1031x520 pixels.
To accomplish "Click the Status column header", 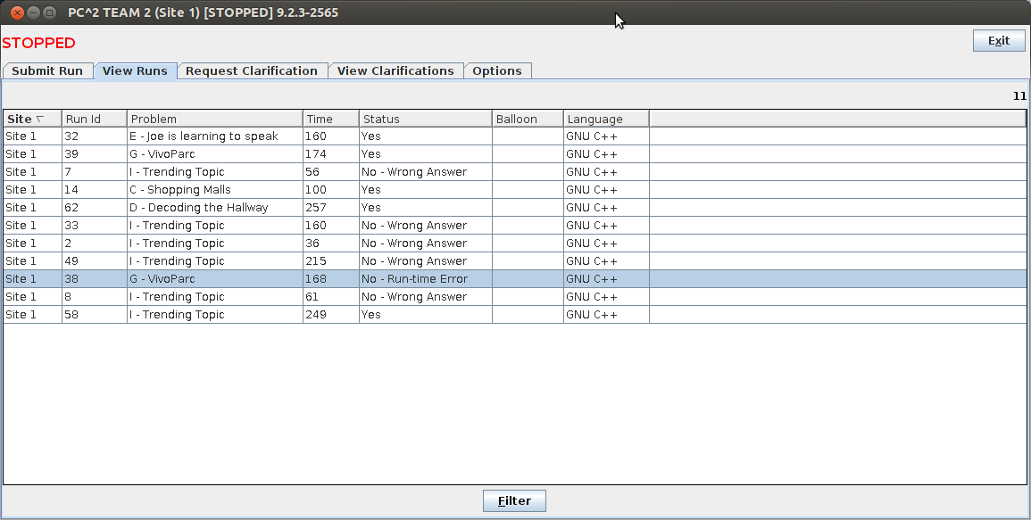I will [425, 119].
